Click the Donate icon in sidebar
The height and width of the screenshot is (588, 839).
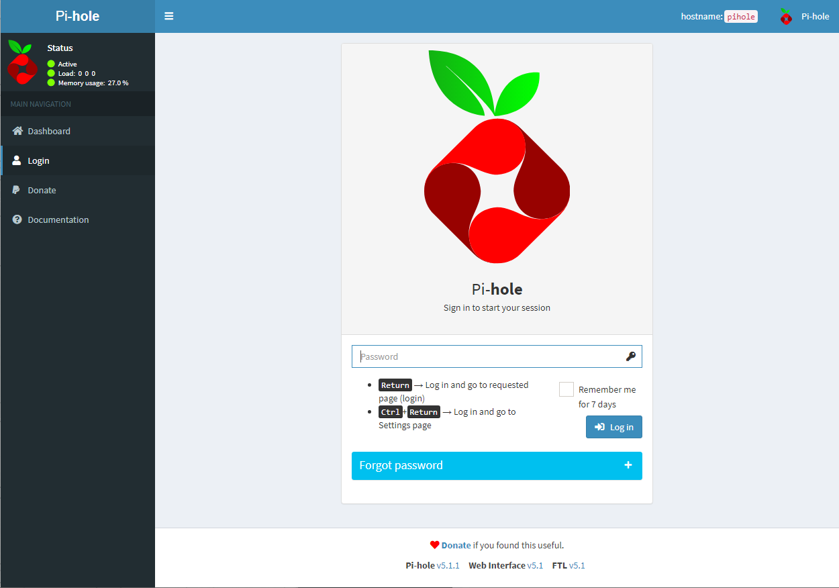pos(16,189)
